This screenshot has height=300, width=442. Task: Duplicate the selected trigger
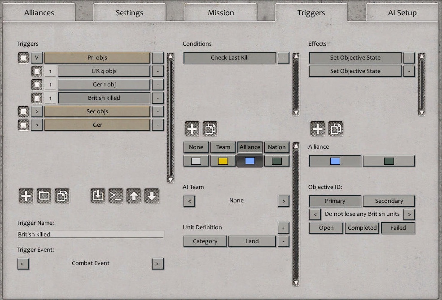[62, 196]
